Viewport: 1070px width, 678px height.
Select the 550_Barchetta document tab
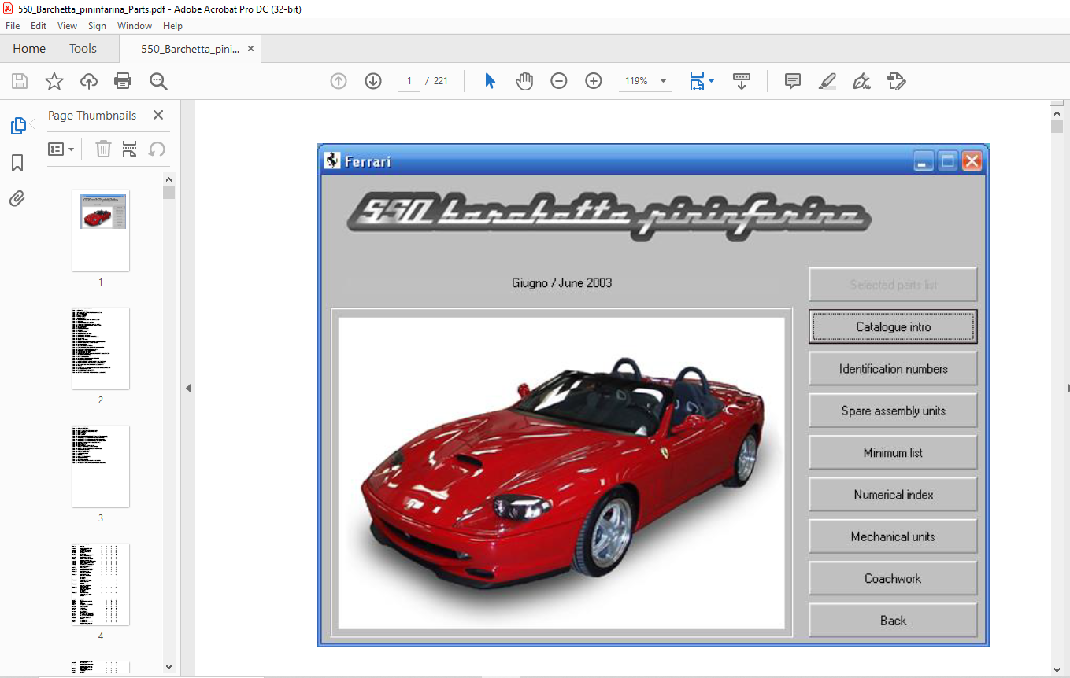190,49
